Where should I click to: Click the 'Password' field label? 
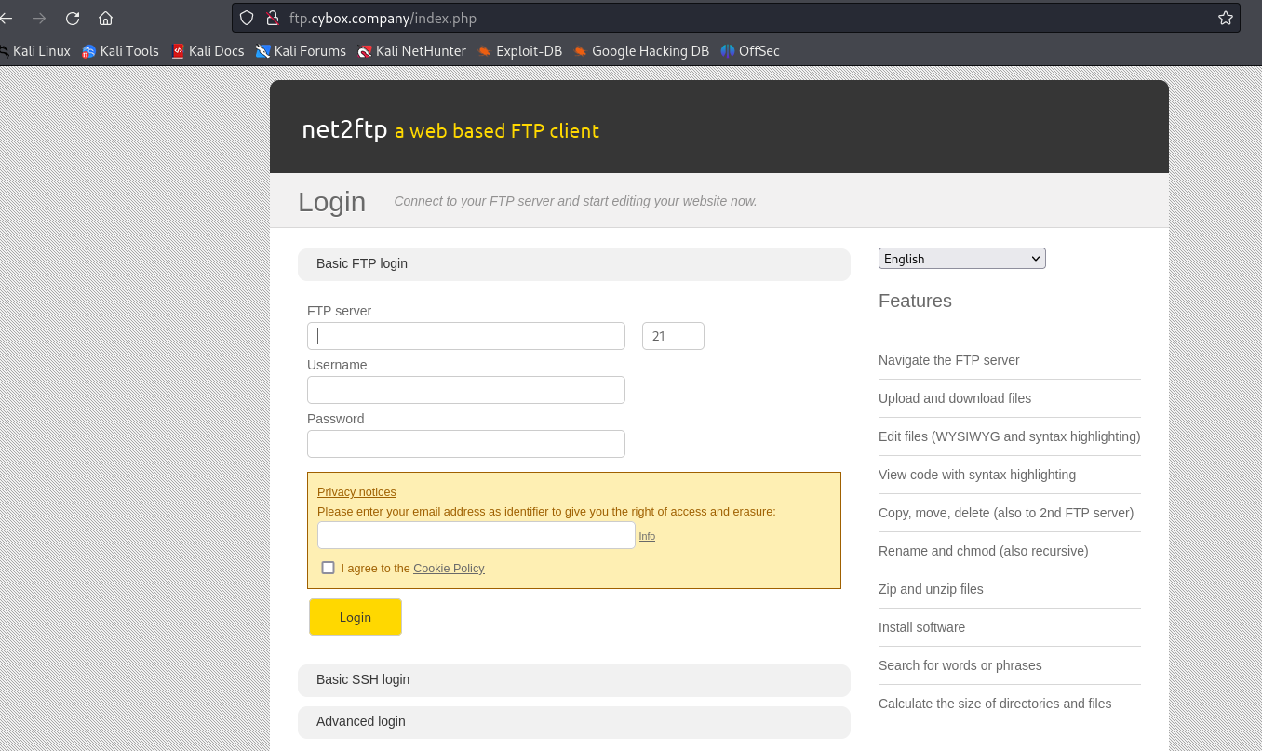336,419
